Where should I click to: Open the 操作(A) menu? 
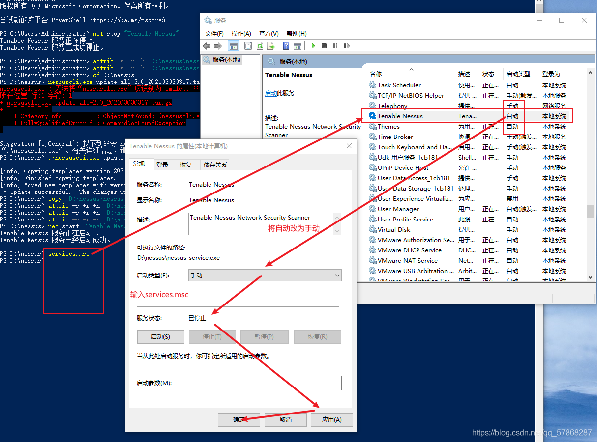(241, 34)
